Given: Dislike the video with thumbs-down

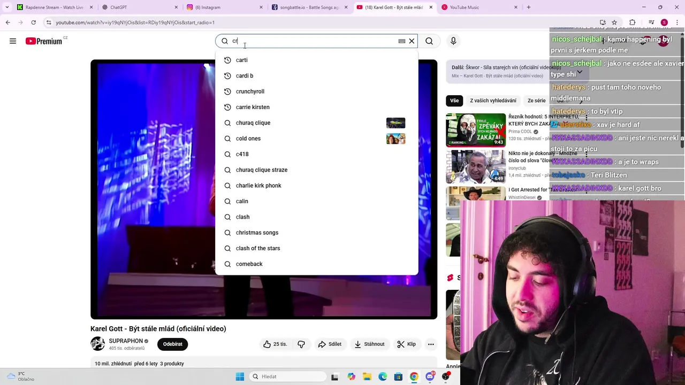Looking at the screenshot, I should pos(301,344).
